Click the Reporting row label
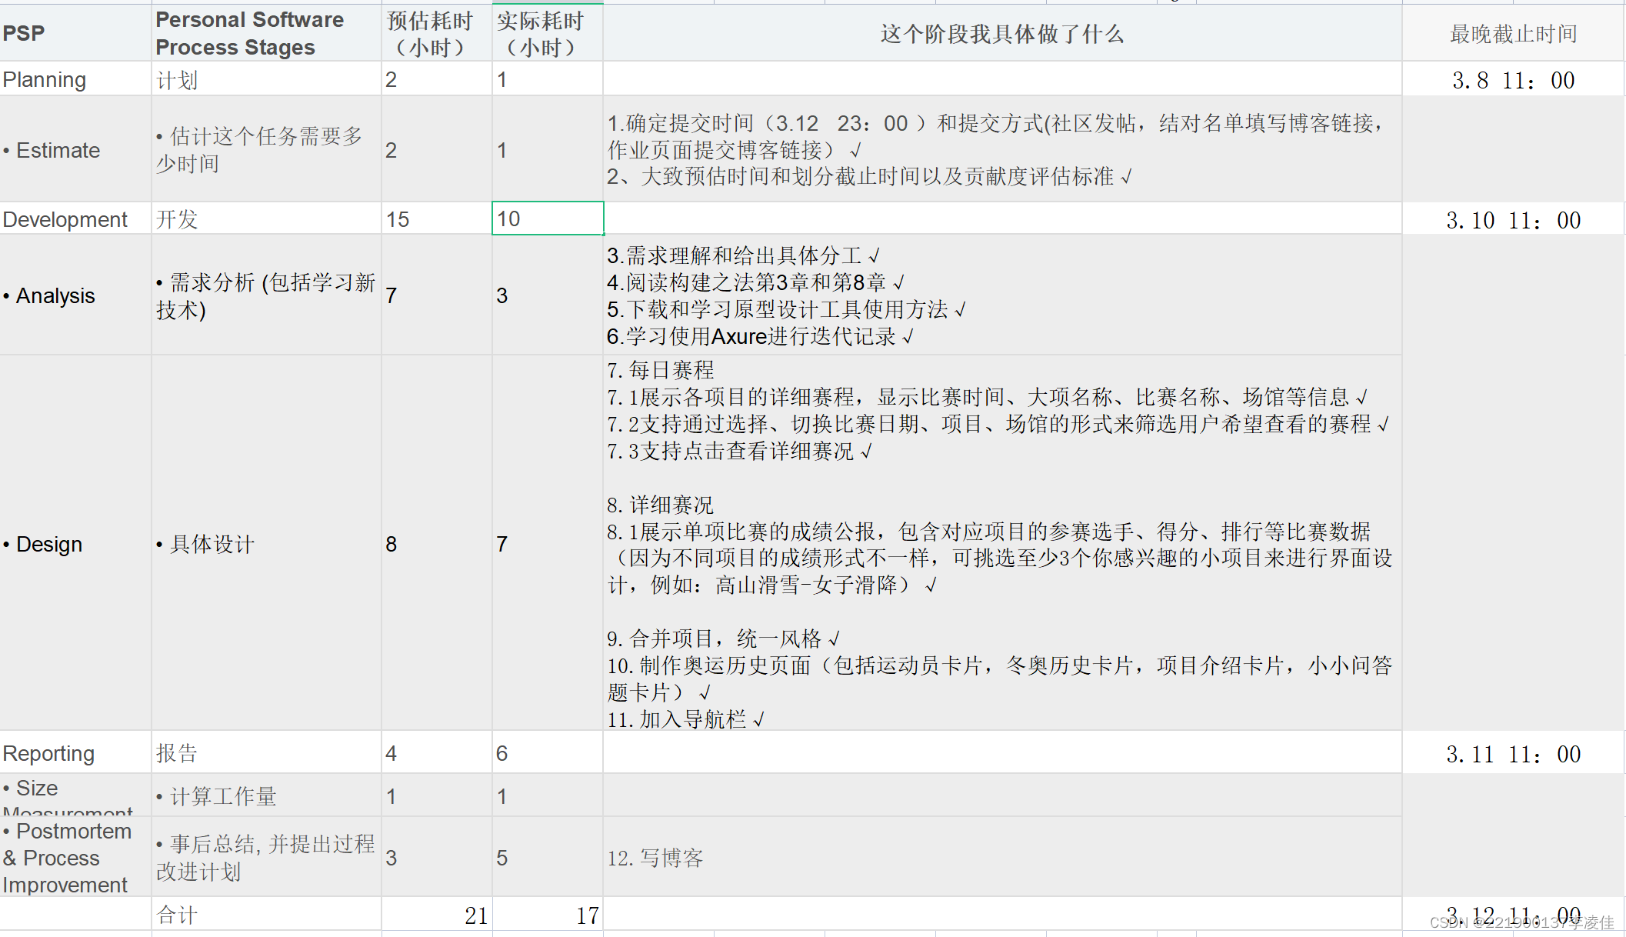 point(75,752)
